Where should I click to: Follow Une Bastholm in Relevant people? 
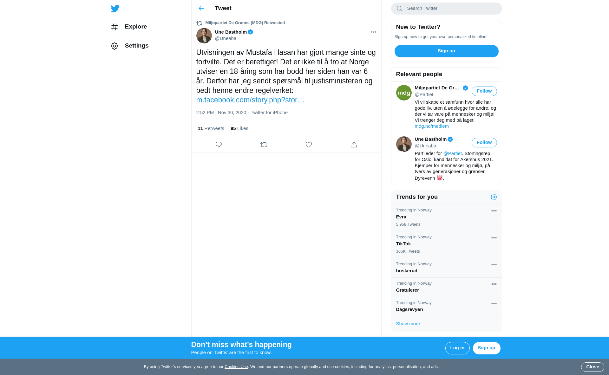pyautogui.click(x=484, y=143)
